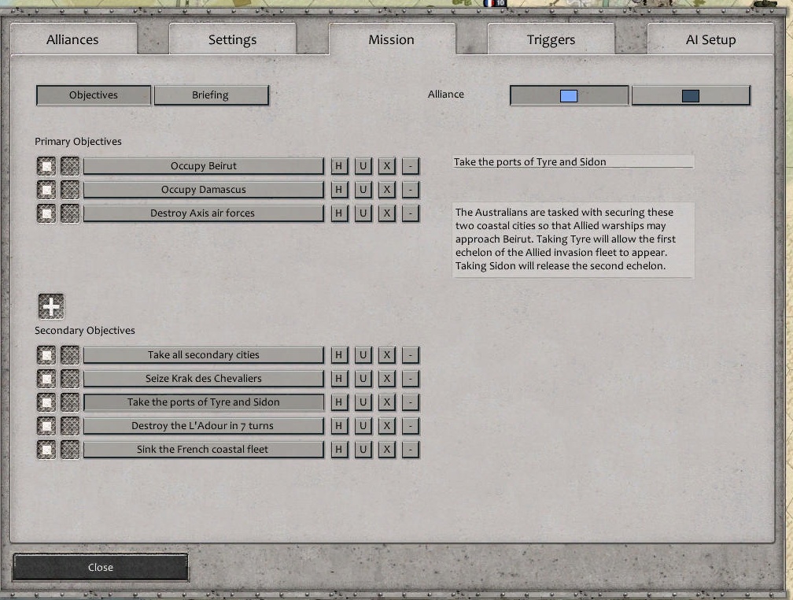Click the plus icon to add an objective
Viewport: 793px width, 600px height.
click(x=50, y=306)
